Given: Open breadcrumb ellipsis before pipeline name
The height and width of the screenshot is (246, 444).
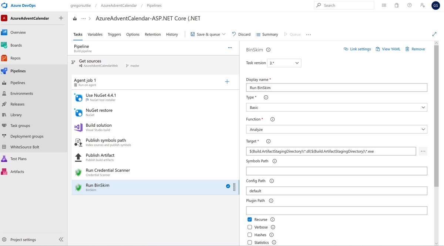Looking at the screenshot, I should [84, 18].
